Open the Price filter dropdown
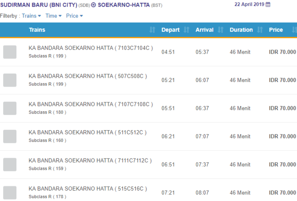297x201 pixels. (x=74, y=16)
